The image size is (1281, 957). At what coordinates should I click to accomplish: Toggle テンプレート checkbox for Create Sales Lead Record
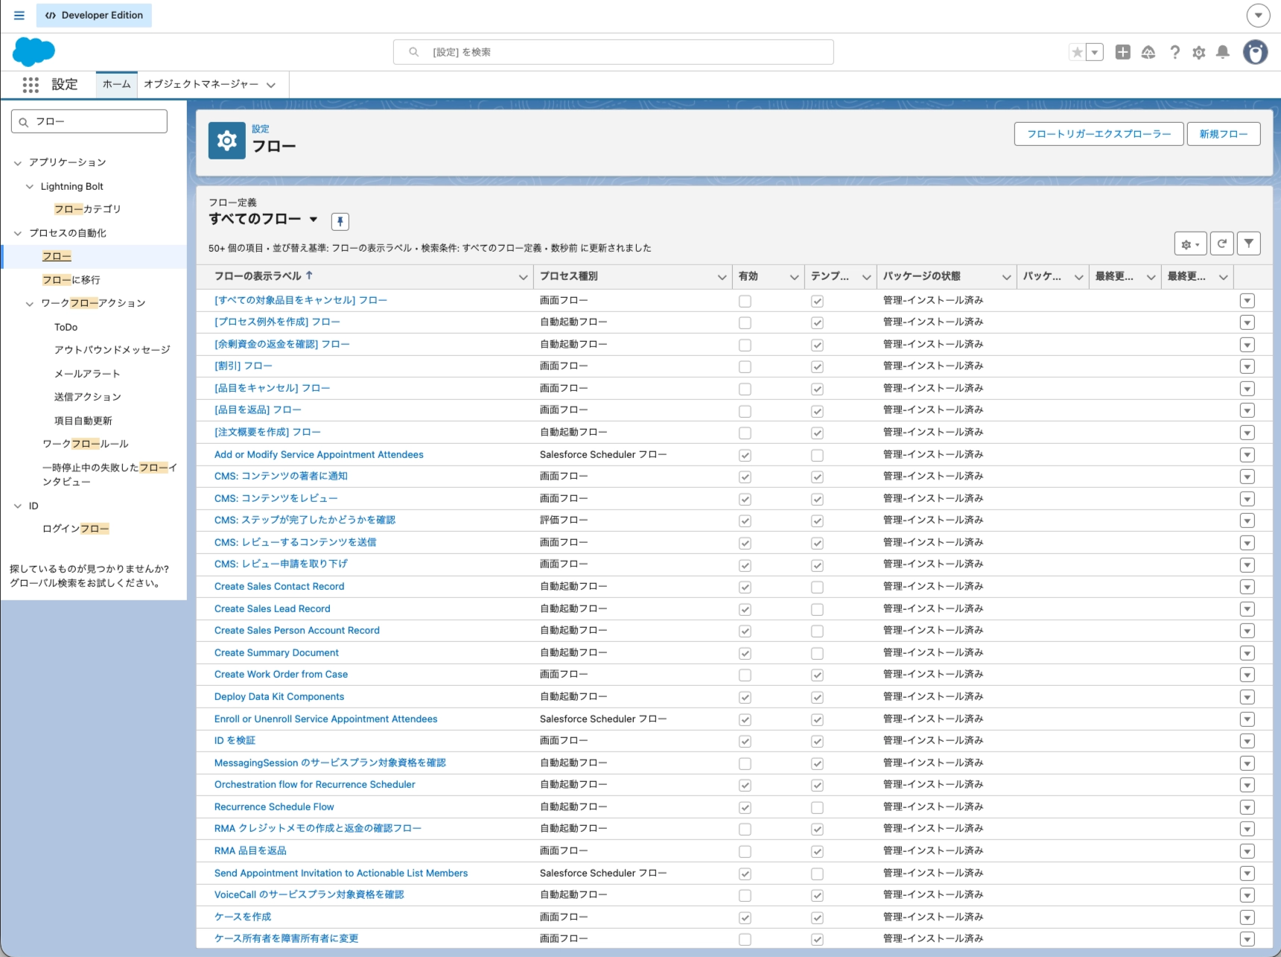pyautogui.click(x=817, y=609)
